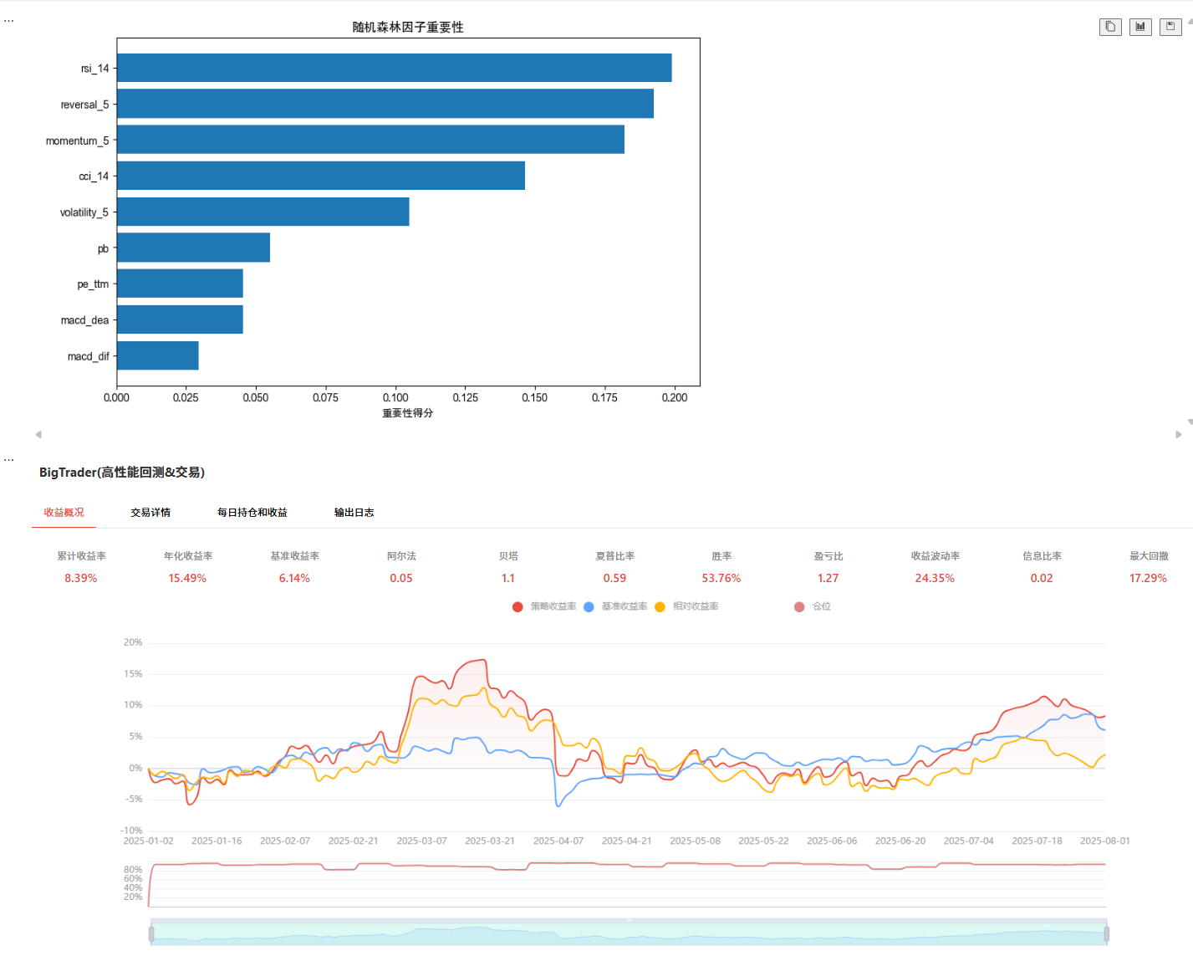Click the 年化收益率 value 15.49%

(187, 578)
